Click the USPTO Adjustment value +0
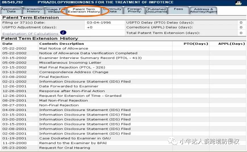The width and height of the screenshot is (247, 152). pos(90,27)
